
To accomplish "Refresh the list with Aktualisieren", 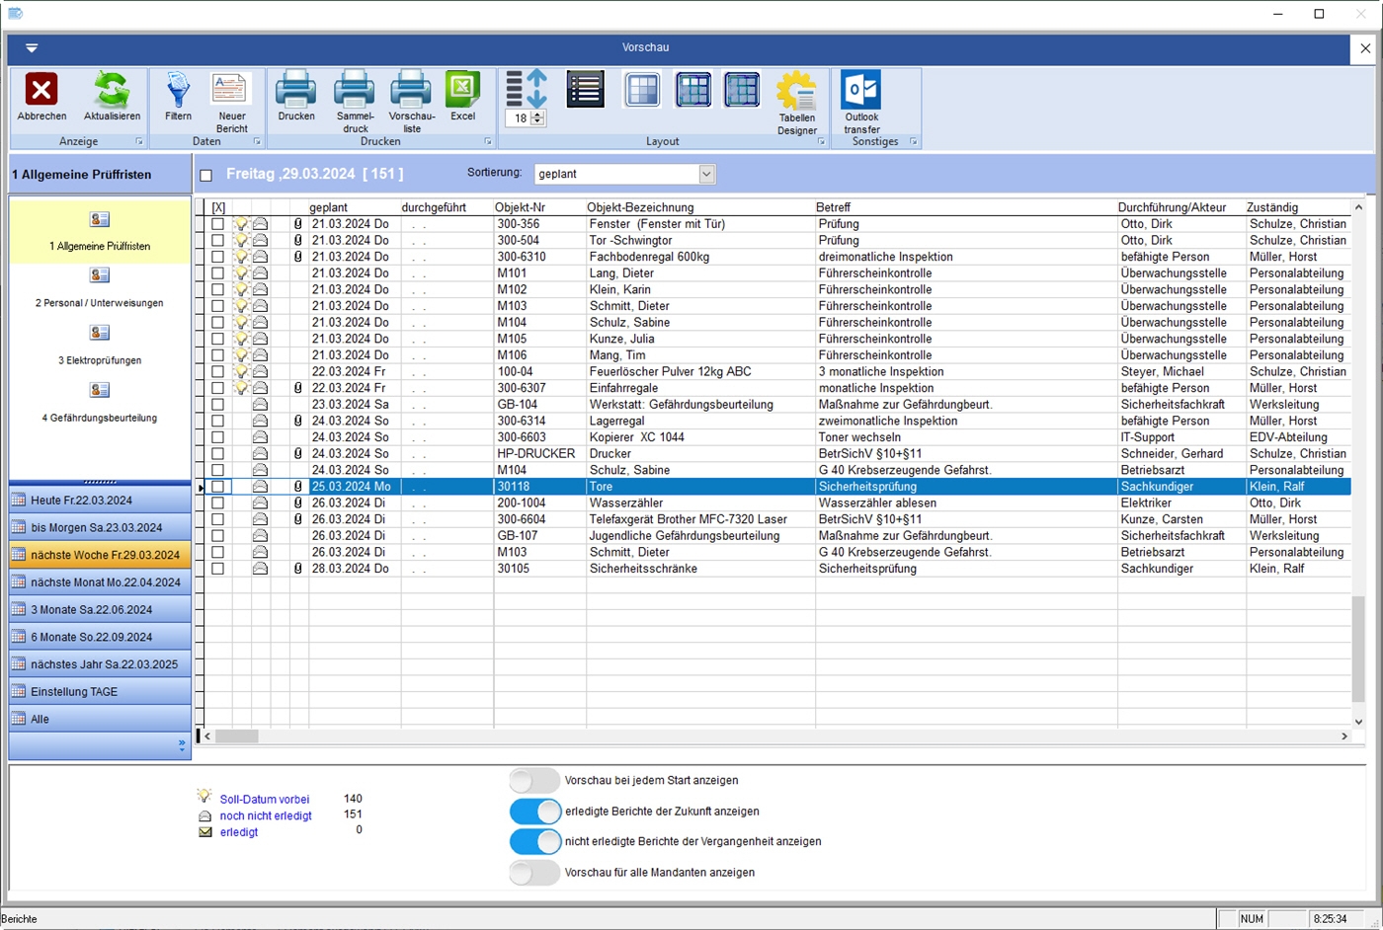I will [112, 91].
